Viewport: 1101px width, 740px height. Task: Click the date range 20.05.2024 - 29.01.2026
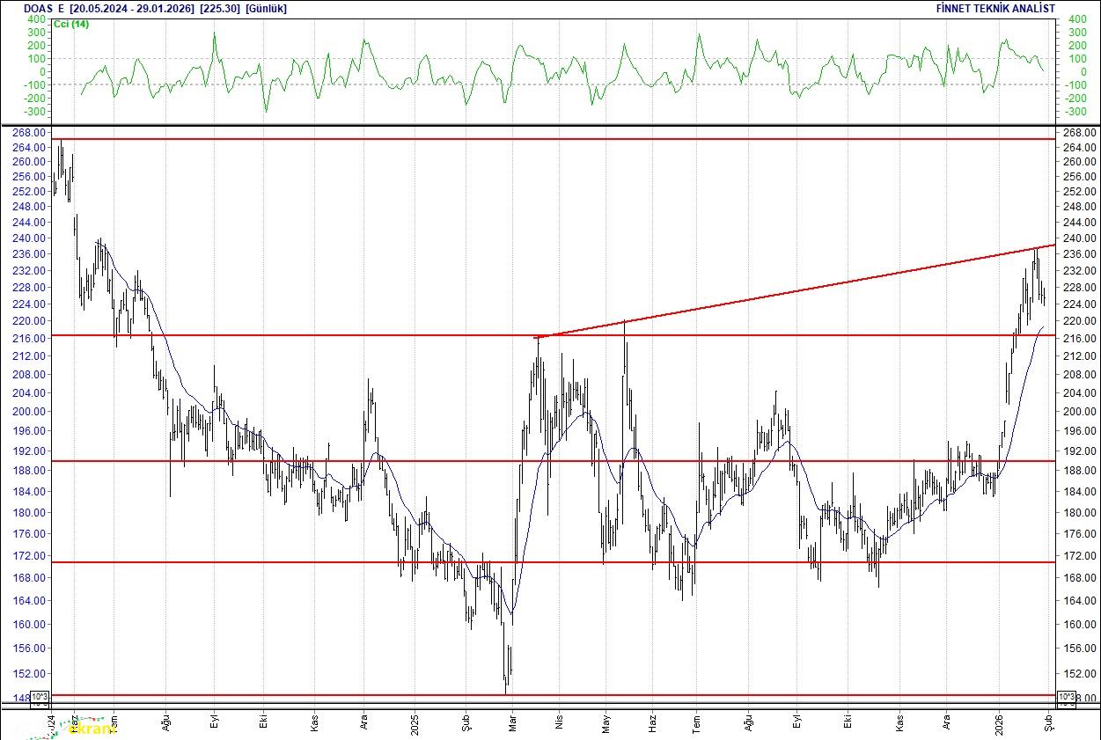click(132, 9)
